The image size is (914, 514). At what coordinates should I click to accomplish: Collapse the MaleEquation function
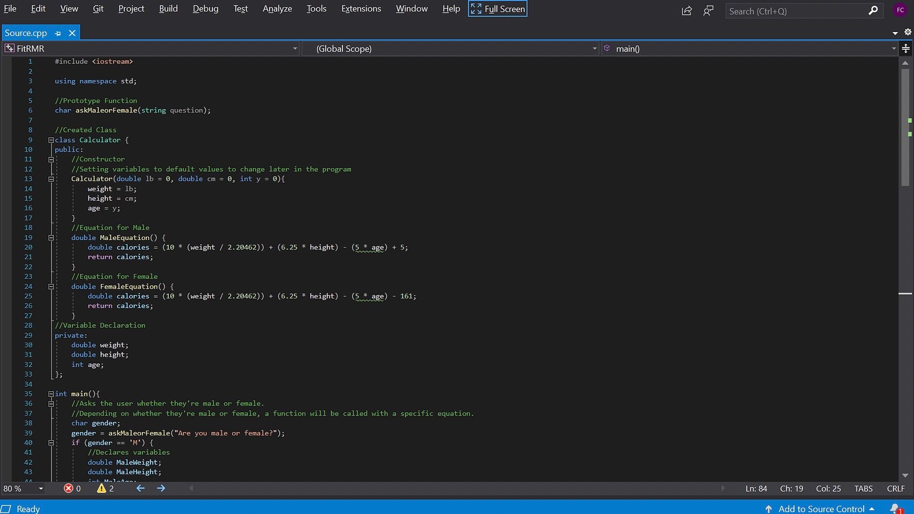pos(51,238)
